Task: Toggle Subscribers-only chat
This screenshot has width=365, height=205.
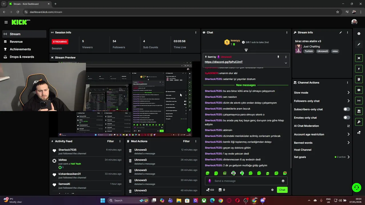Action: click(x=346, y=109)
